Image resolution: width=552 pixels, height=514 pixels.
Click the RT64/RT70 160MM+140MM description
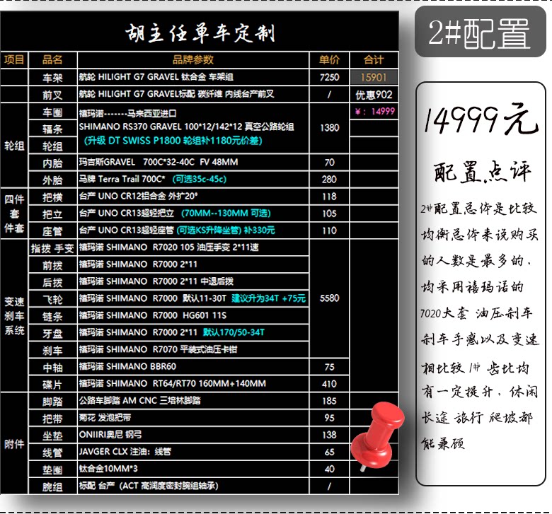(173, 383)
